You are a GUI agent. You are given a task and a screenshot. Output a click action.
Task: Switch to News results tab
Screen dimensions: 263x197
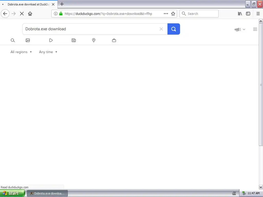tap(74, 40)
